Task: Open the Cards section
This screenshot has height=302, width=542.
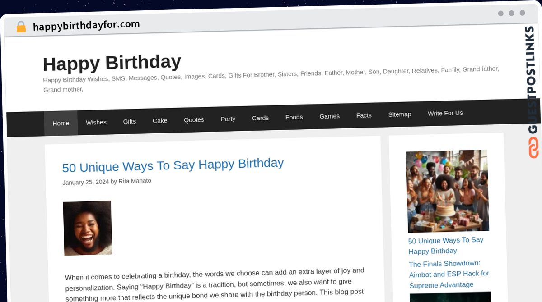Action: 260,118
